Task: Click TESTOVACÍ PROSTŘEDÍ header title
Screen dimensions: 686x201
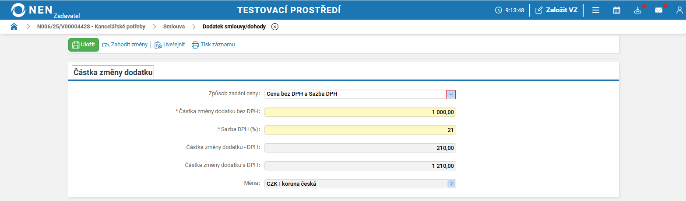Action: [289, 10]
